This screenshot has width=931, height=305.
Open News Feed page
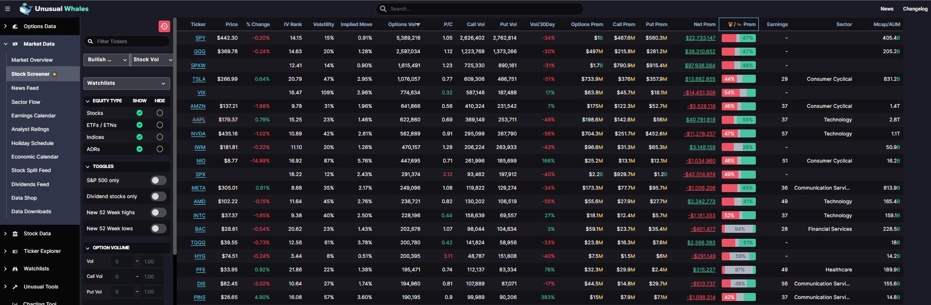[25, 88]
